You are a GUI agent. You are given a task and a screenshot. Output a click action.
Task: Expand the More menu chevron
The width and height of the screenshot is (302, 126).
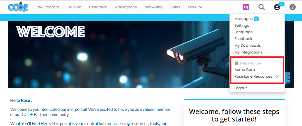[x=200, y=7]
